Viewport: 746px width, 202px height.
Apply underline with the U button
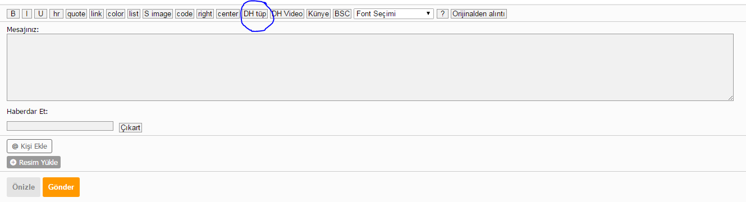(x=40, y=14)
